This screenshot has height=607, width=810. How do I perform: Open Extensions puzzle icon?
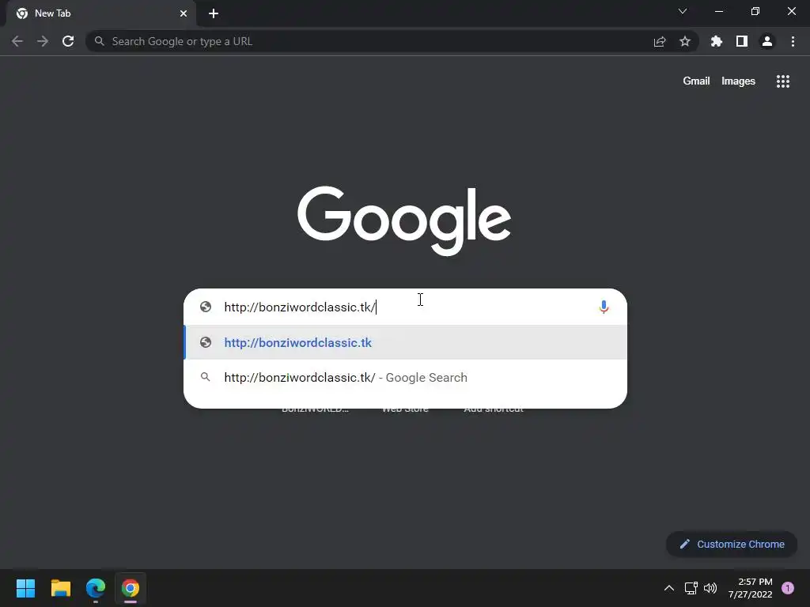[x=716, y=41]
